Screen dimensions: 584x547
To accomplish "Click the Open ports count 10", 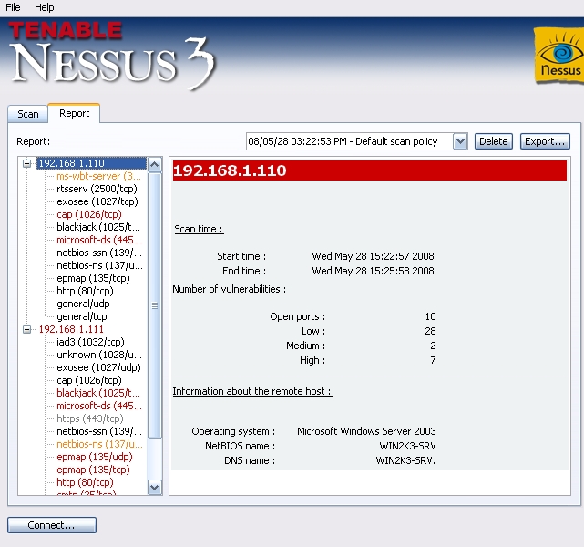I will pyautogui.click(x=430, y=316).
